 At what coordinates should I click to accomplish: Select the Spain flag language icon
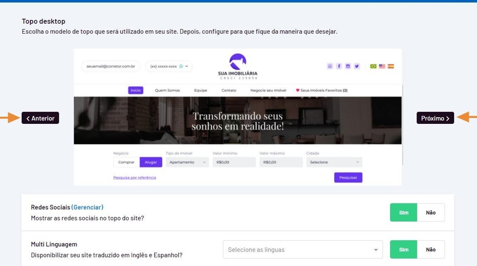[x=391, y=66]
